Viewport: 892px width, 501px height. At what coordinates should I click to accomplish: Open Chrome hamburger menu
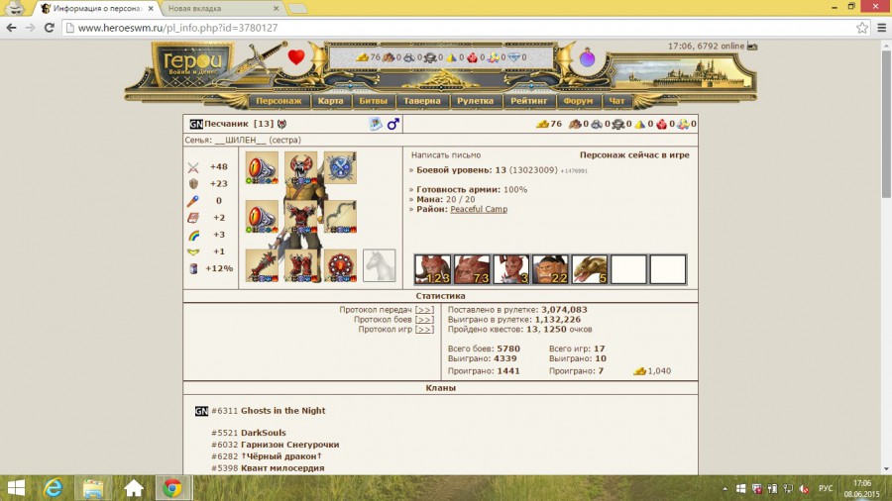(882, 28)
